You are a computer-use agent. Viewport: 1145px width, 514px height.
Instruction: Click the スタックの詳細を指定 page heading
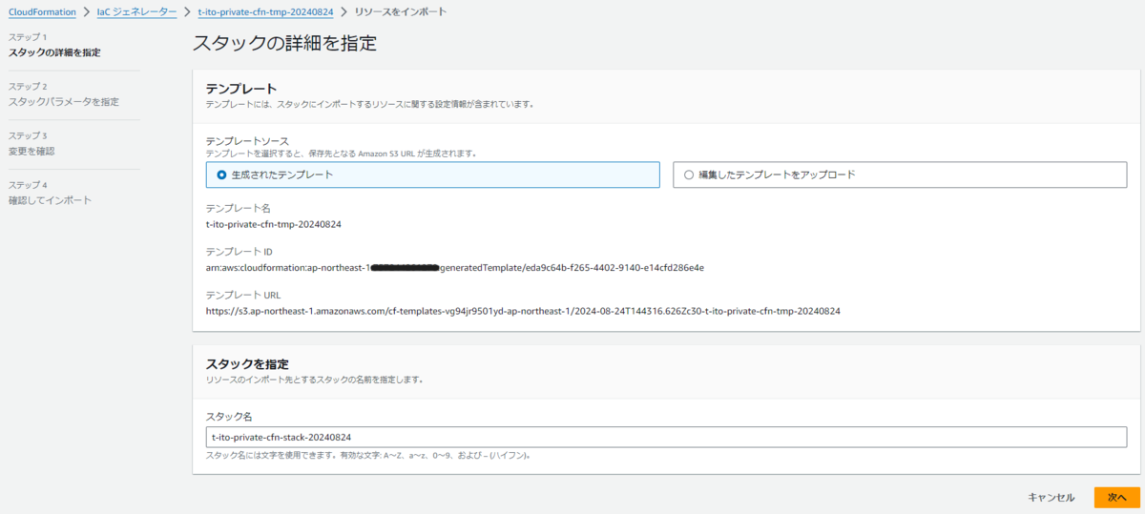(284, 43)
